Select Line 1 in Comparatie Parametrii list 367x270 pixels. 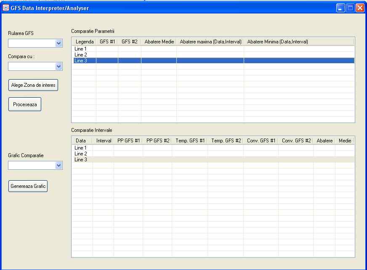coord(80,49)
